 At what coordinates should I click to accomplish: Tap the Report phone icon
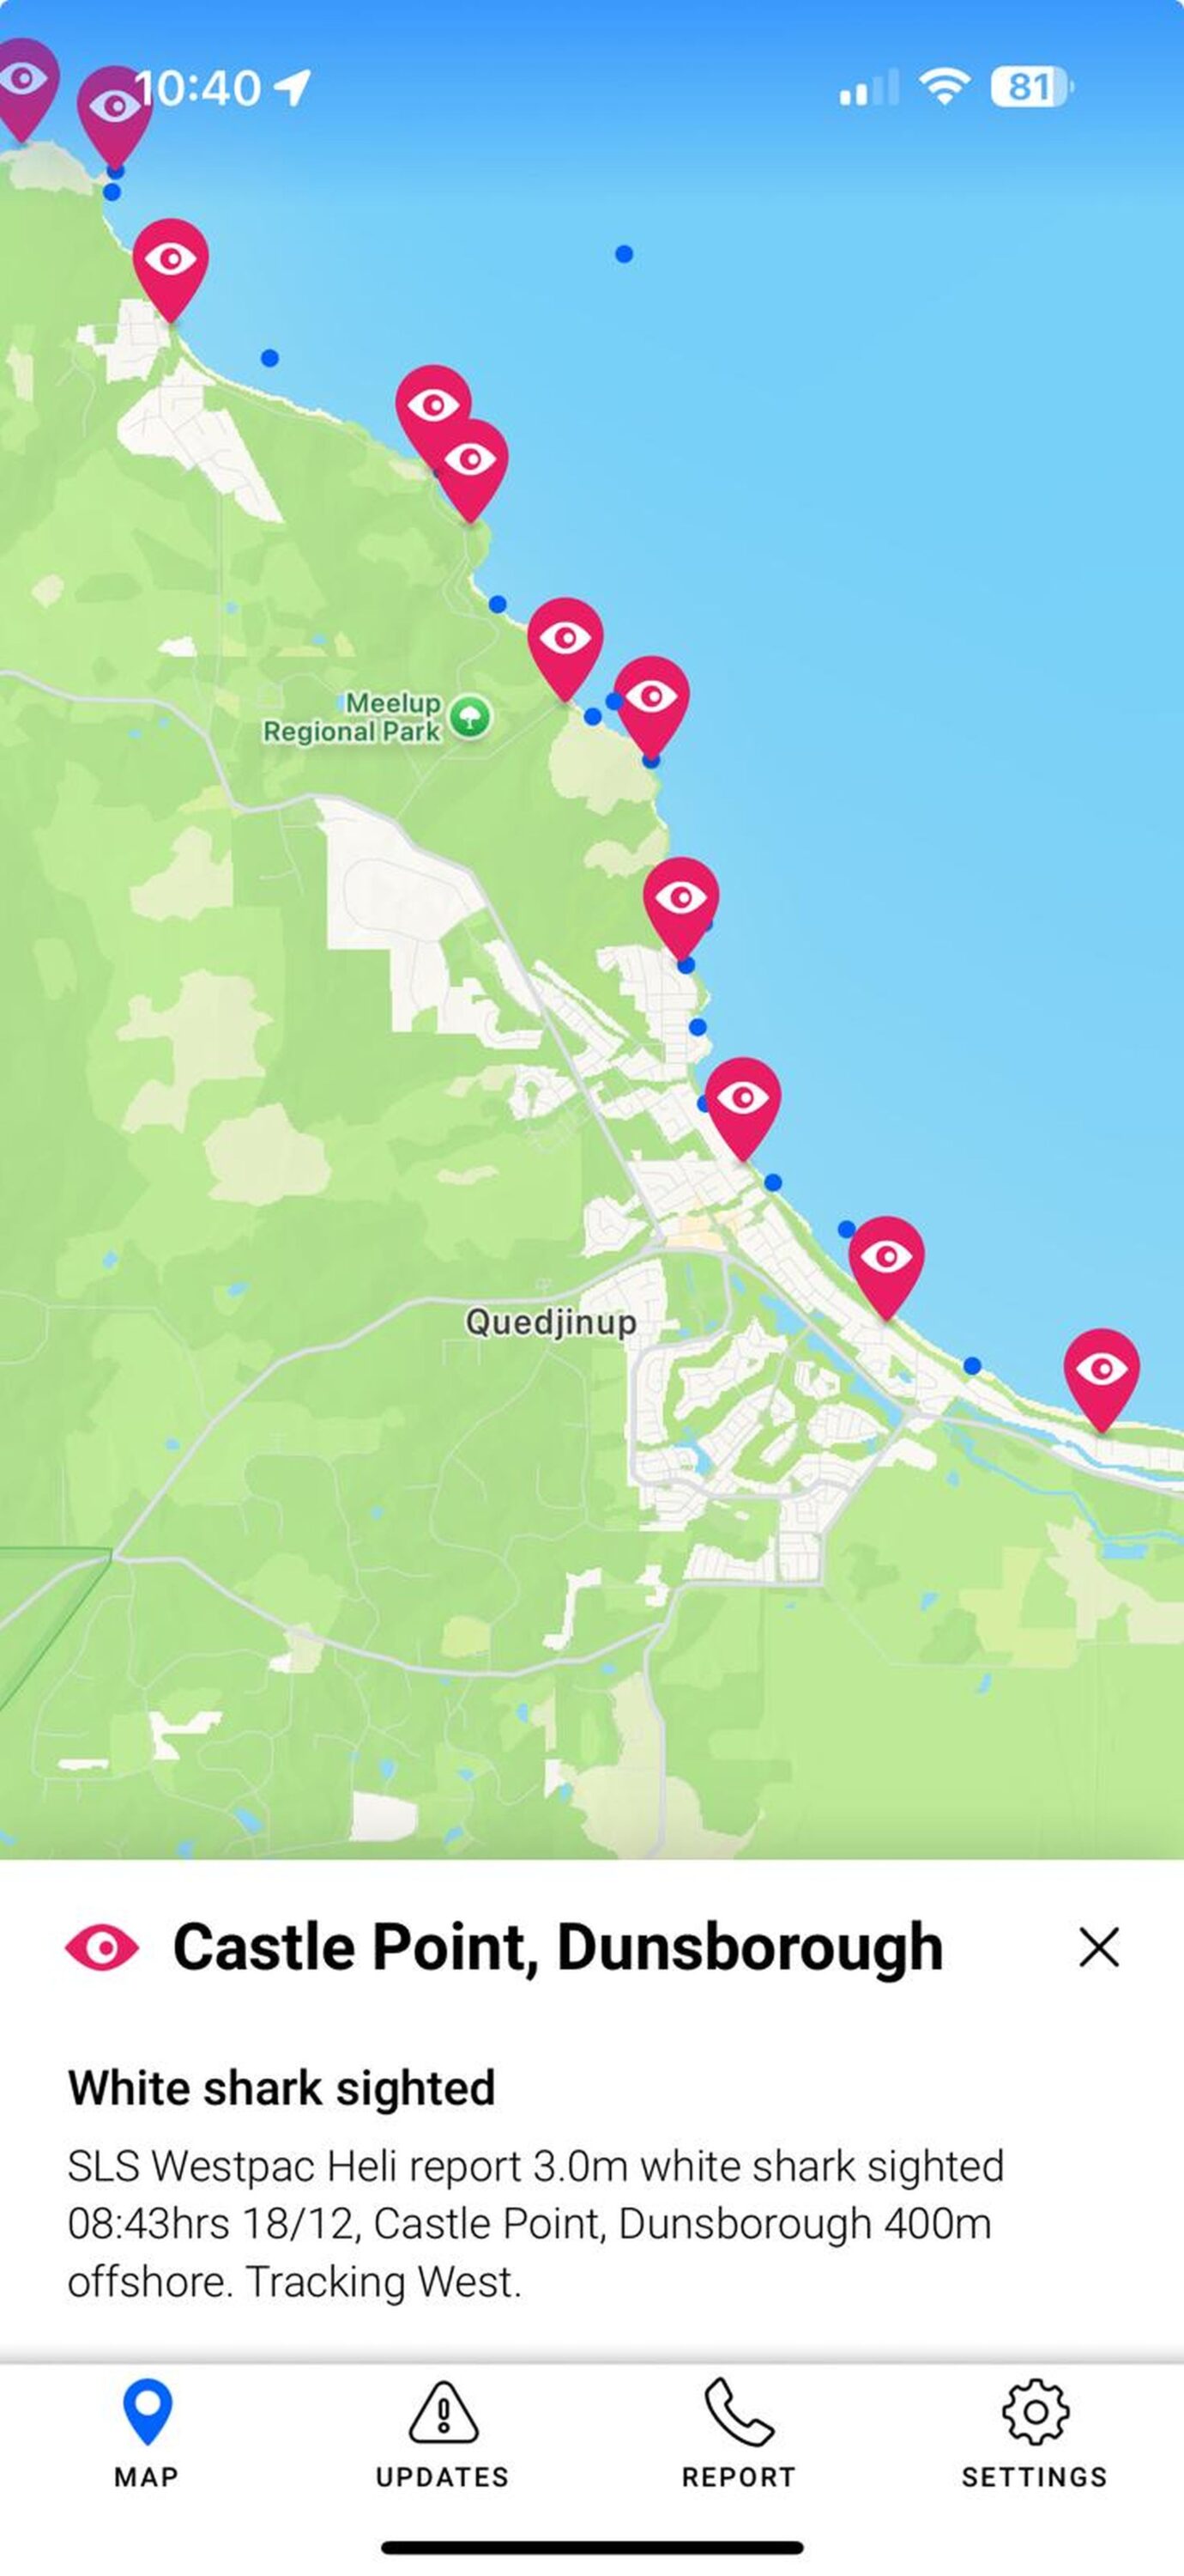pyautogui.click(x=740, y=2412)
